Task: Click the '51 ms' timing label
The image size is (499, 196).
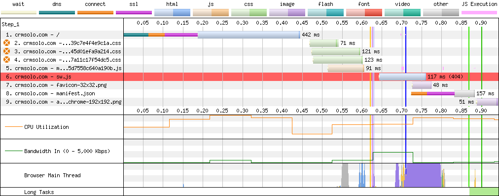Action: 467,102
